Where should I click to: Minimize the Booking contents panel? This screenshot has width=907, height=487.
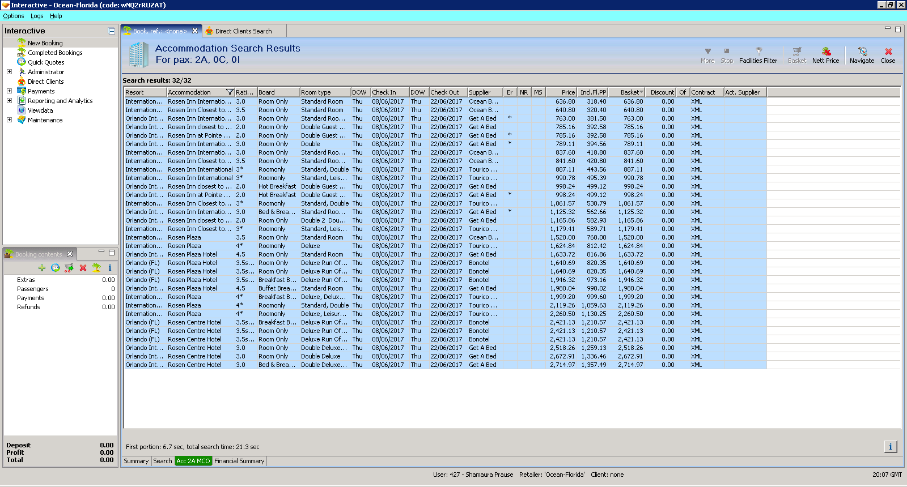pos(101,251)
